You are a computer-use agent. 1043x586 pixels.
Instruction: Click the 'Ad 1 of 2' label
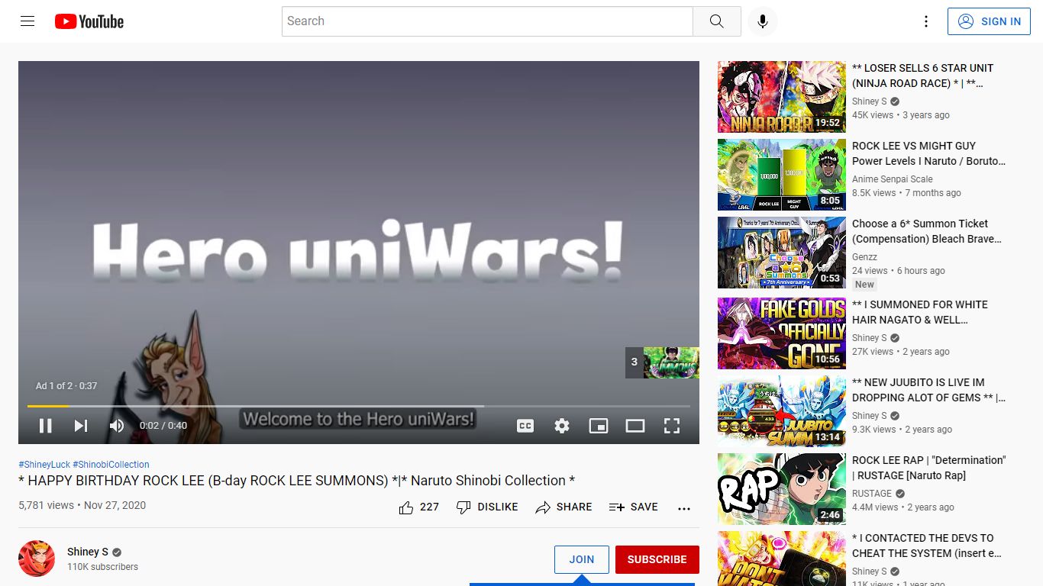tap(66, 386)
